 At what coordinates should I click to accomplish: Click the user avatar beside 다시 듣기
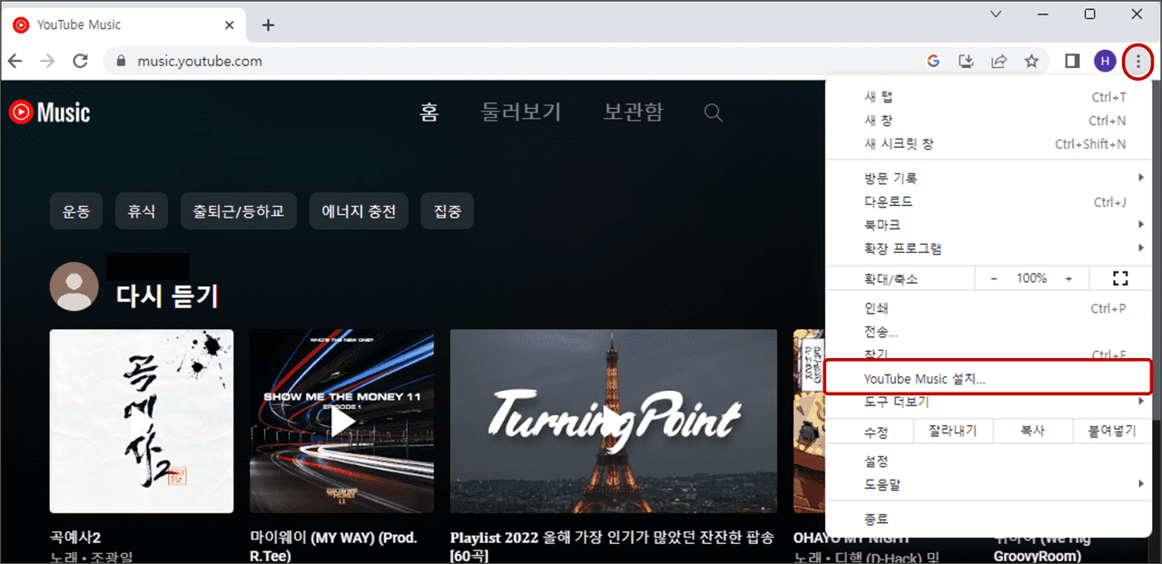[74, 287]
